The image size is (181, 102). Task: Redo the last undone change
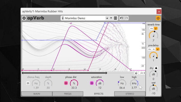(x=126, y=18)
